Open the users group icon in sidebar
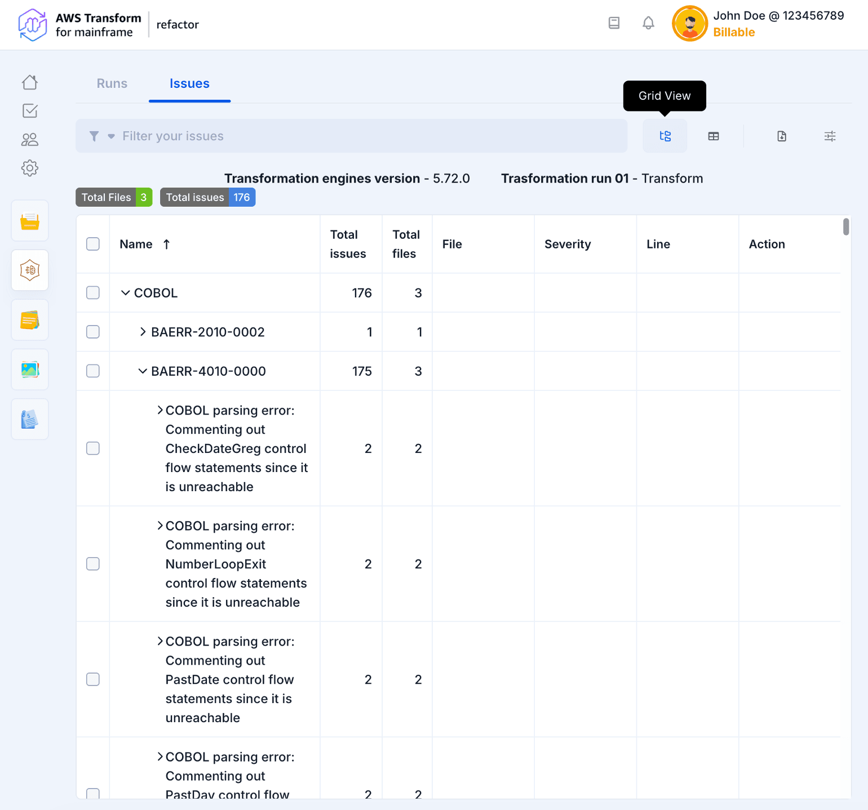Screen dimensions: 868x810 [30, 140]
